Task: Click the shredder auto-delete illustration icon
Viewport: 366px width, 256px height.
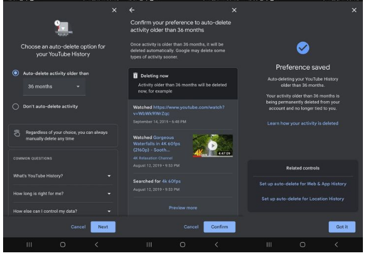Action: 63,28
